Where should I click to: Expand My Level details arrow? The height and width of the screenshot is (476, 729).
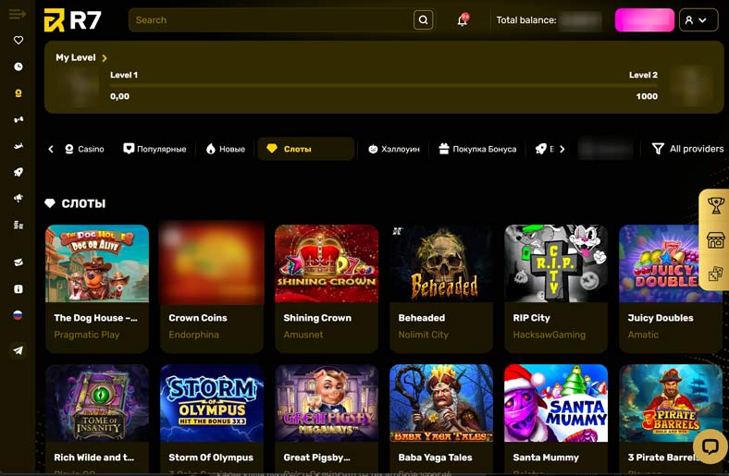click(x=105, y=58)
